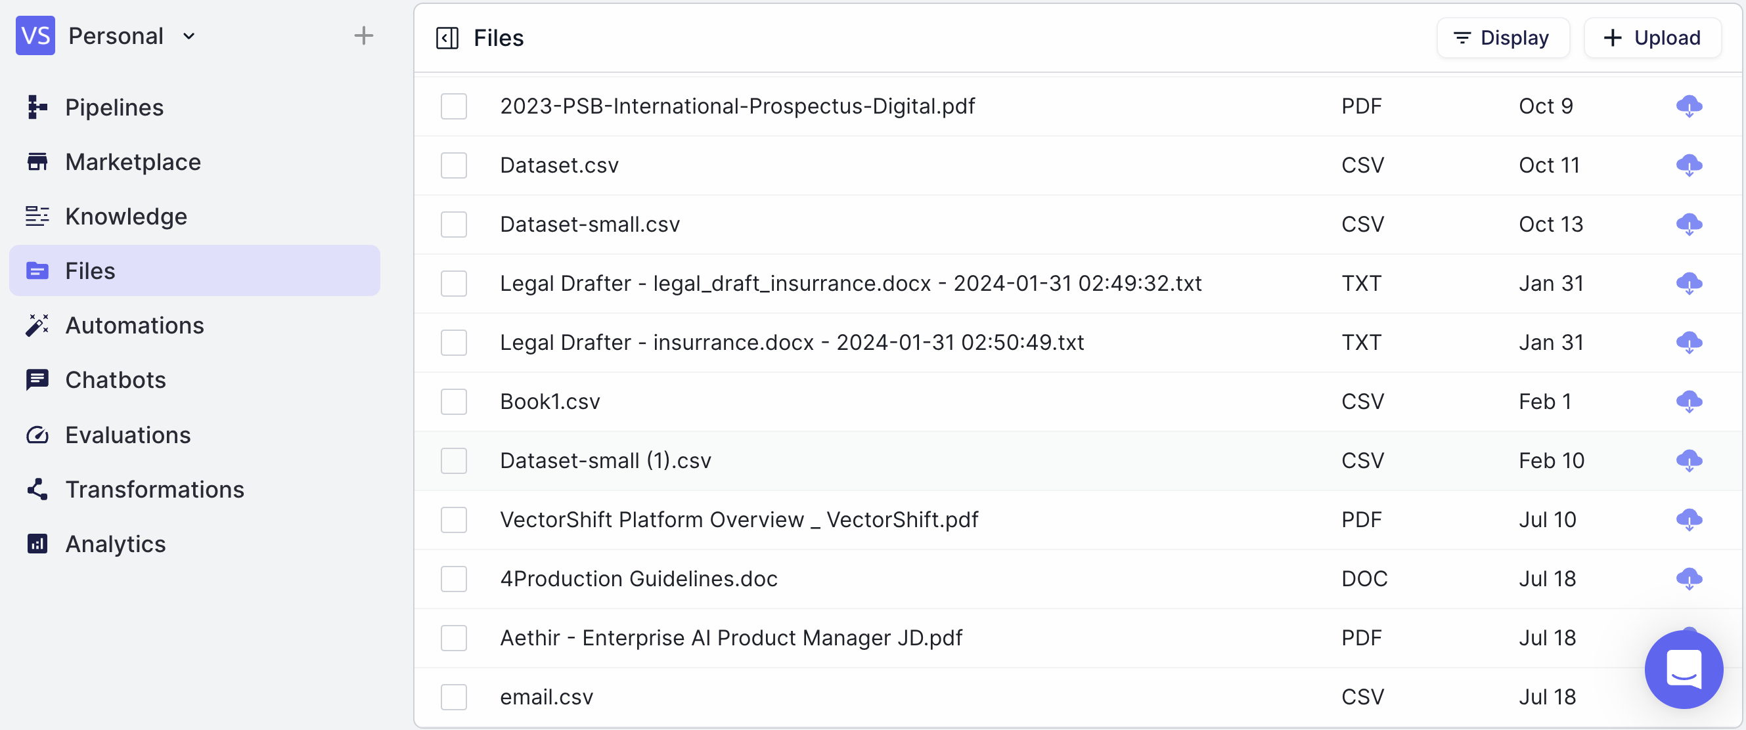Click the Marketplace storefront icon
Viewport: 1746px width, 730px height.
tap(37, 162)
